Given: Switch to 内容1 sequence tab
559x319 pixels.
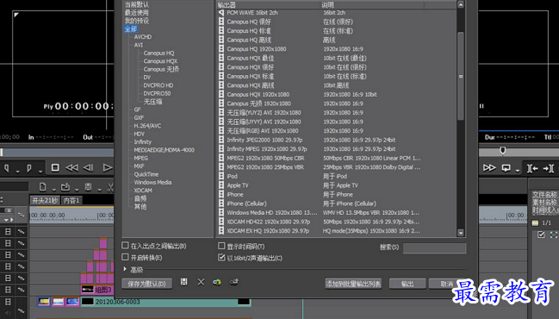Looking at the screenshot, I should 71,201.
